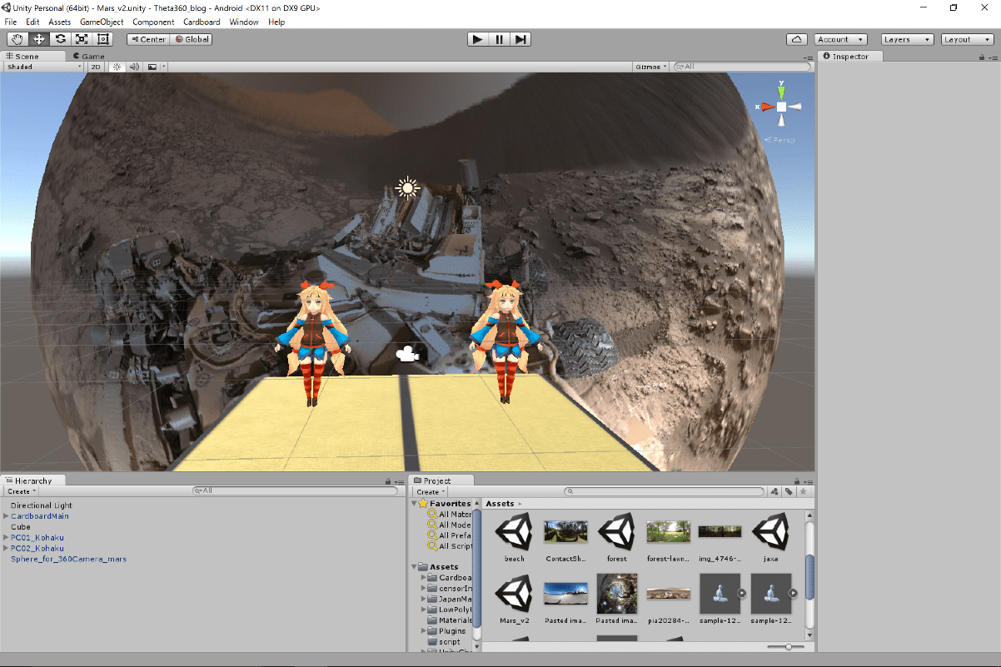
Task: Select the Hand tool
Action: tap(17, 39)
